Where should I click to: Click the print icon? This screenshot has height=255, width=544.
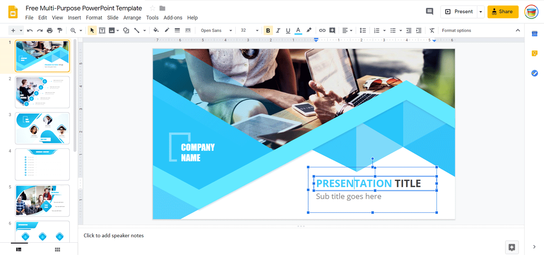[50, 30]
